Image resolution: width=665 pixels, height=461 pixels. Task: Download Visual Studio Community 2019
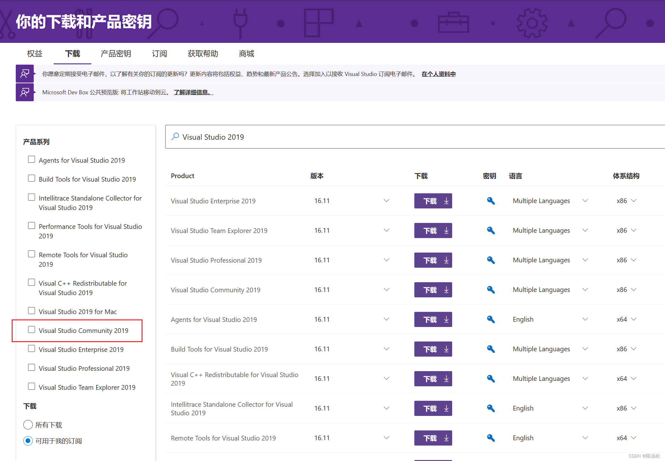coord(433,290)
